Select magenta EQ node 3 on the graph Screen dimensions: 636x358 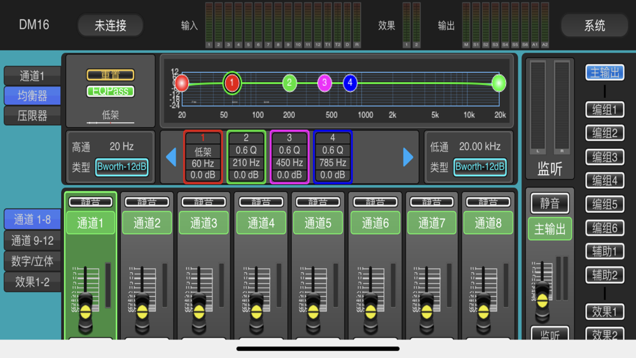324,83
